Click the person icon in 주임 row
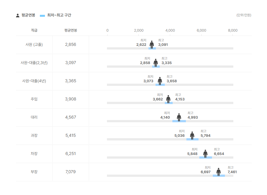The image size is (267, 195). tap(168, 99)
